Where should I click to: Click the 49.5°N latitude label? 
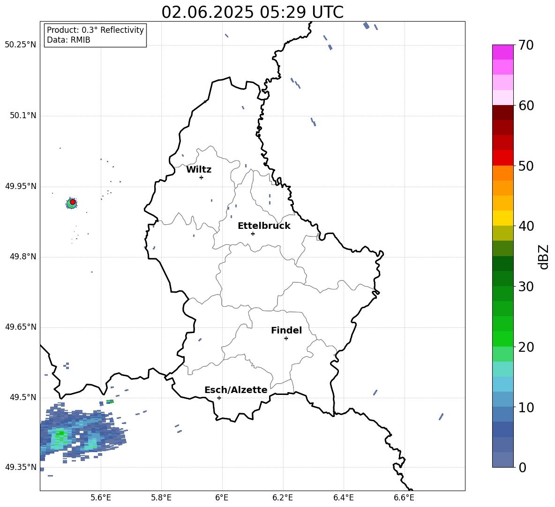[x=23, y=397]
